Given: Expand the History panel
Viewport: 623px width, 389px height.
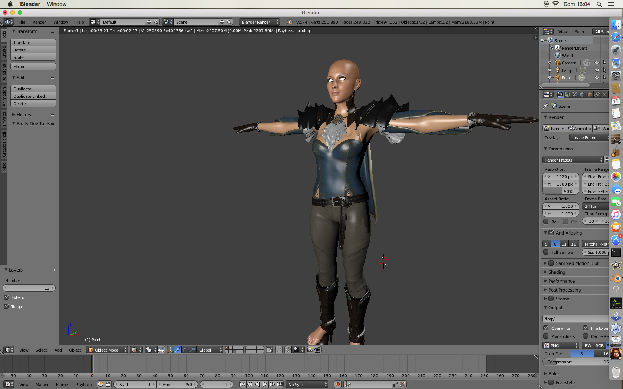Looking at the screenshot, I should [x=24, y=115].
